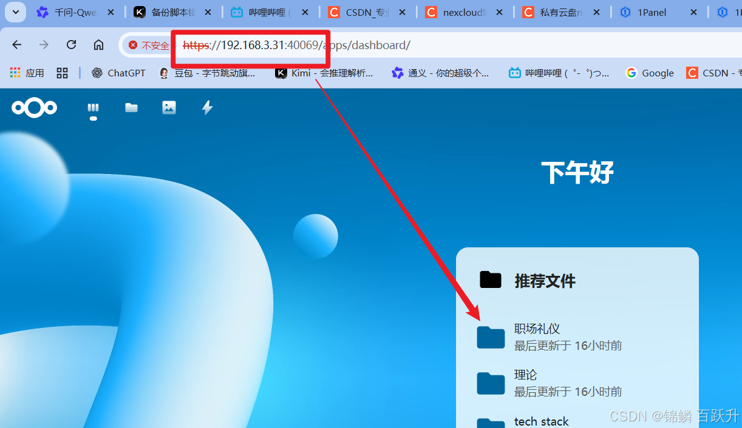Close the 千问-Qwen tab
This screenshot has width=742, height=428.
(111, 12)
